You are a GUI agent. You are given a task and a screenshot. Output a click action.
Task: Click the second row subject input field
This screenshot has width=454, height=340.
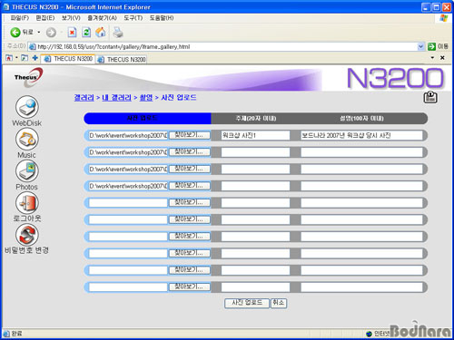tap(255, 152)
